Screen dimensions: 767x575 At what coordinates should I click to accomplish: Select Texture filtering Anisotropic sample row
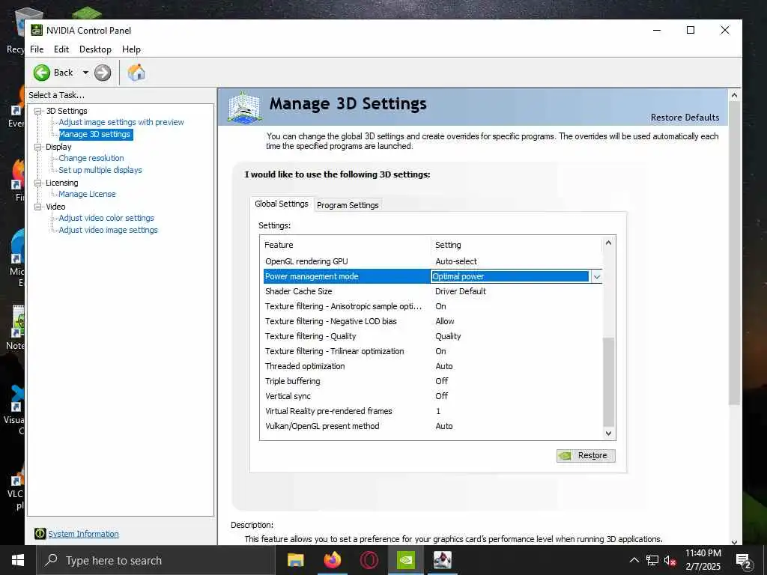(432, 306)
